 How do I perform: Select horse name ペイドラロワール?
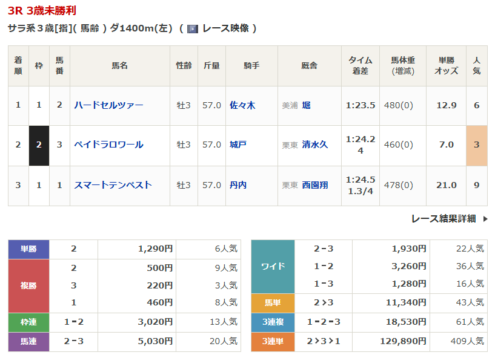click(108, 145)
